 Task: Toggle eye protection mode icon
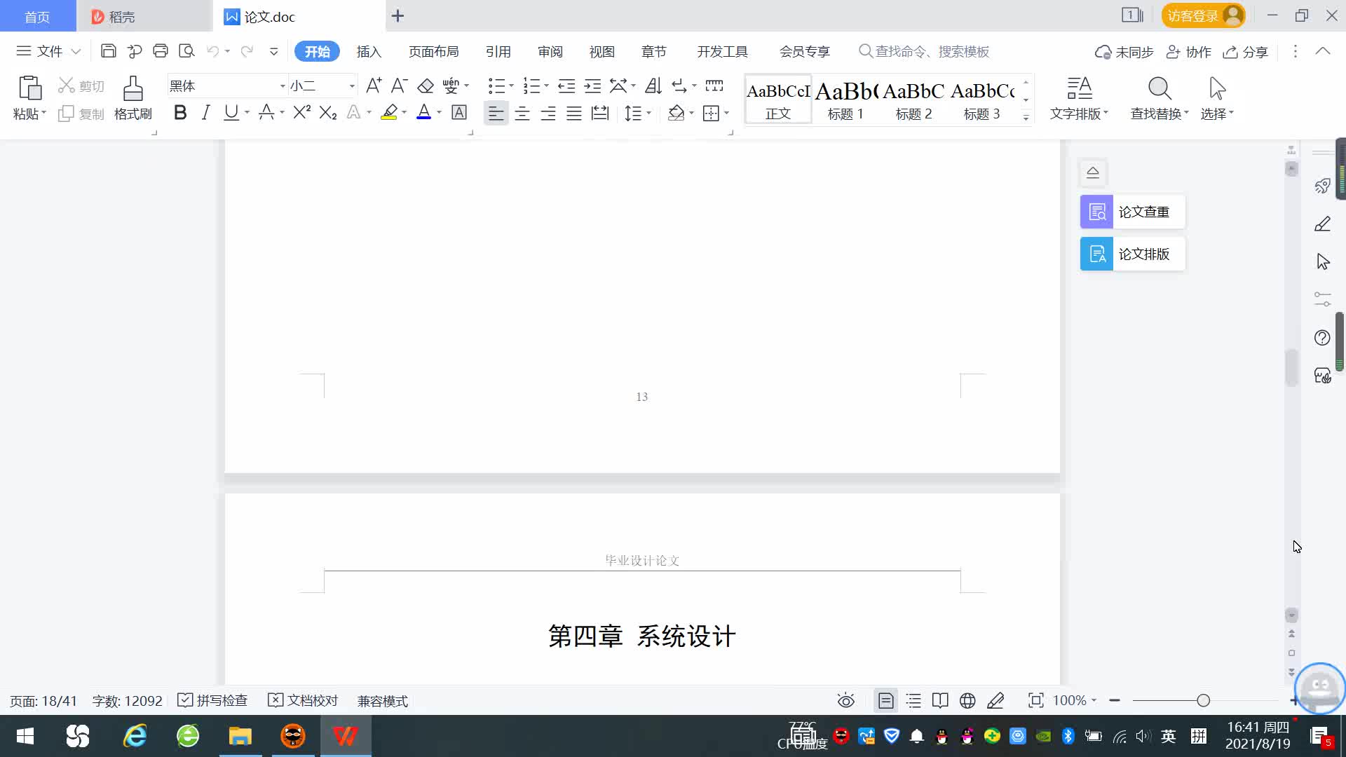point(846,700)
